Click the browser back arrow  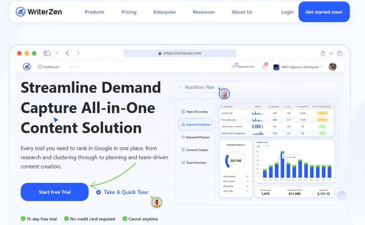[x=68, y=53]
